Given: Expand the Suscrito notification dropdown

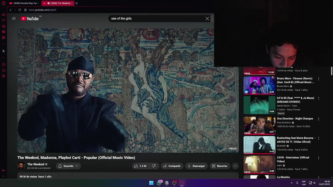Looking at the screenshot, I should pyautogui.click(x=68, y=166).
